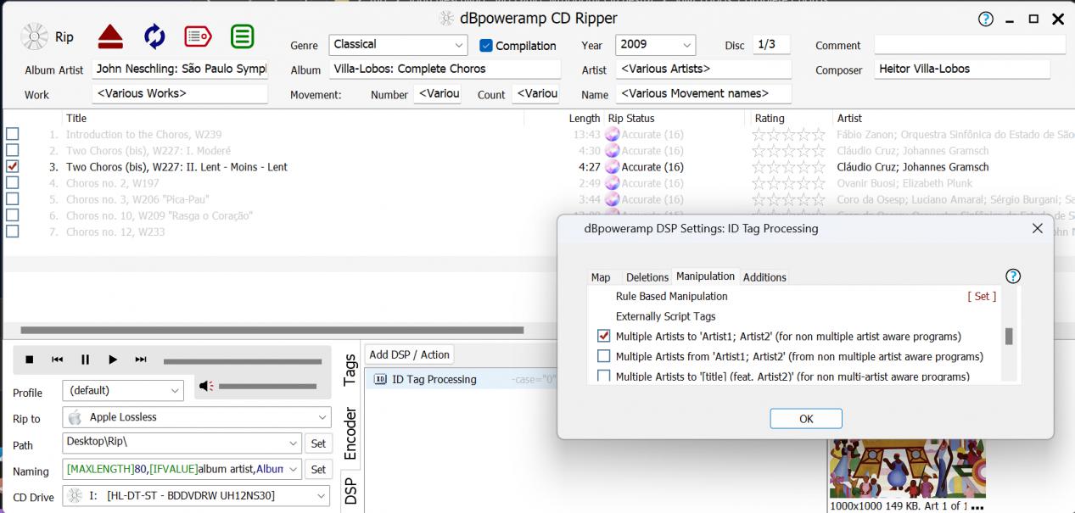
Task: Open the CD Drive selection dropdown
Action: pyautogui.click(x=322, y=496)
